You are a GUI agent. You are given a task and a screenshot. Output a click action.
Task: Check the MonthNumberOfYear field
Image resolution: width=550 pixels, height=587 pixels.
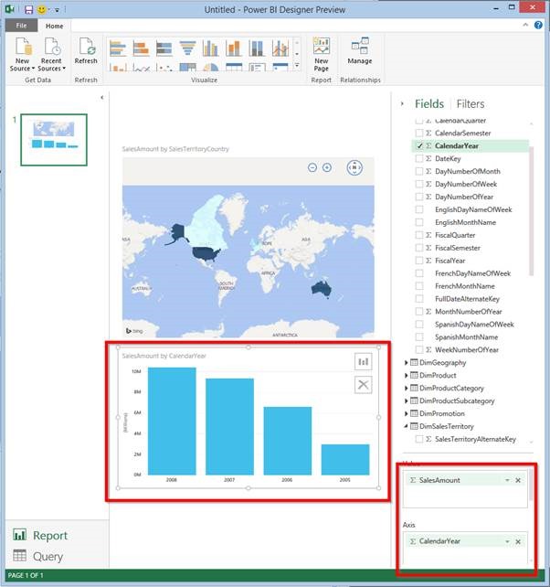tap(419, 312)
